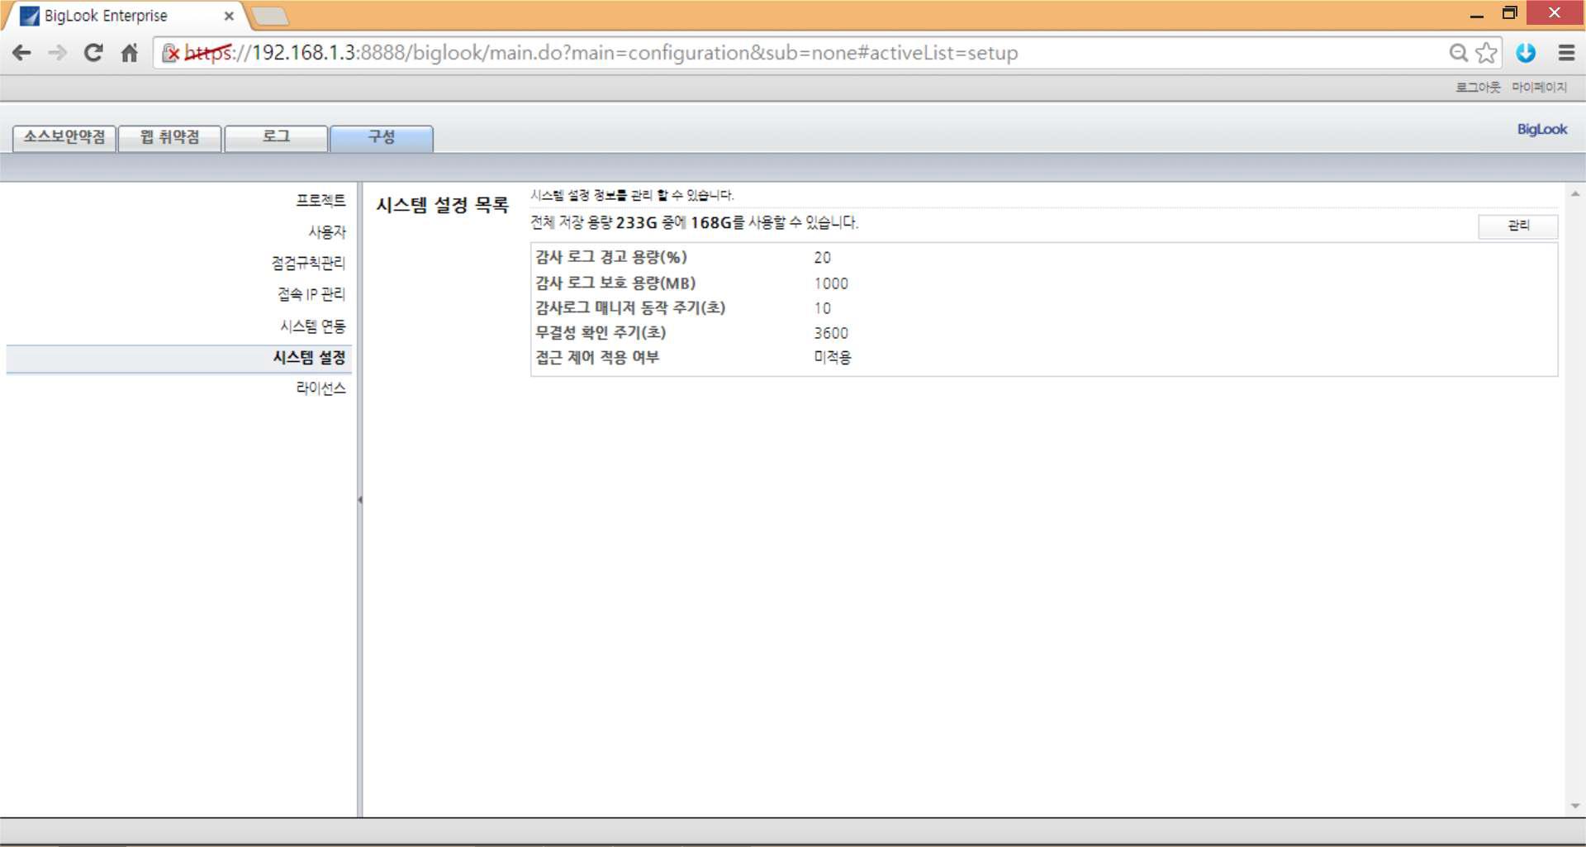Viewport: 1586px width, 847px height.
Task: Click the browser forward arrow
Action: tap(58, 53)
